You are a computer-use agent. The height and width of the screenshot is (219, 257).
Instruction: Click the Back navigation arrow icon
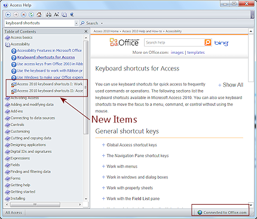8,14
